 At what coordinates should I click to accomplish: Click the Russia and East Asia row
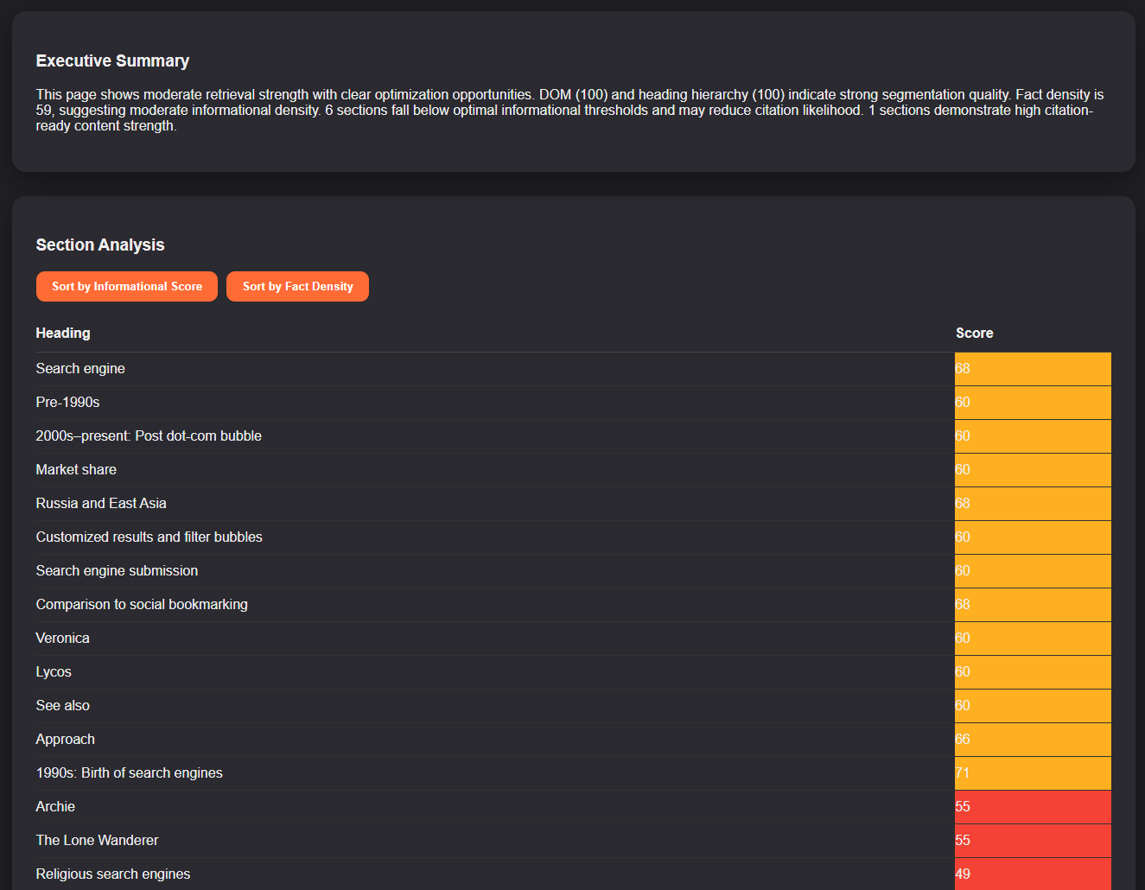pos(101,504)
